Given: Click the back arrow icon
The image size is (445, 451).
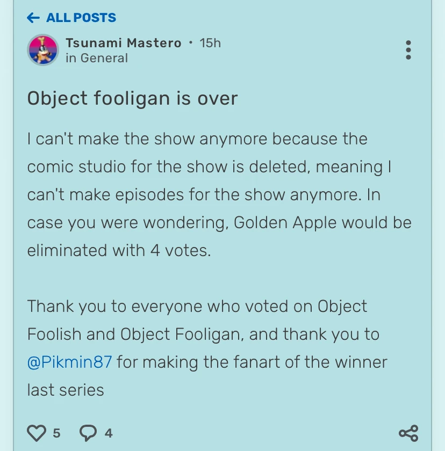Looking at the screenshot, I should 33,18.
